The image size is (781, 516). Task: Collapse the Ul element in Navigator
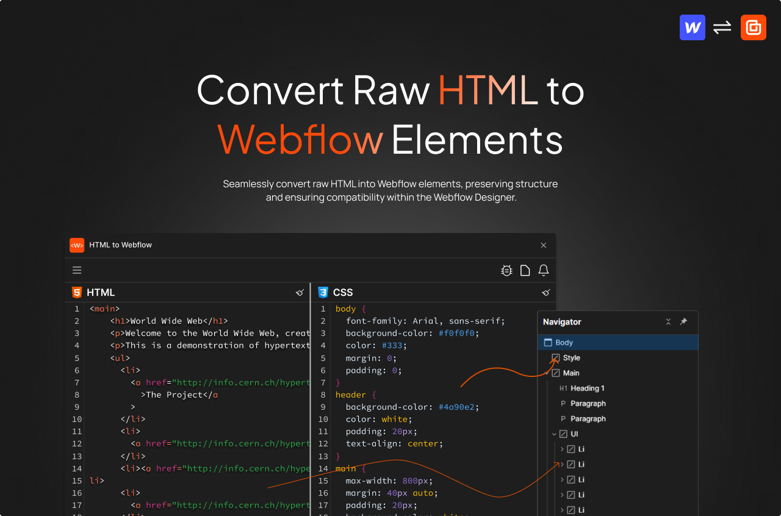554,434
